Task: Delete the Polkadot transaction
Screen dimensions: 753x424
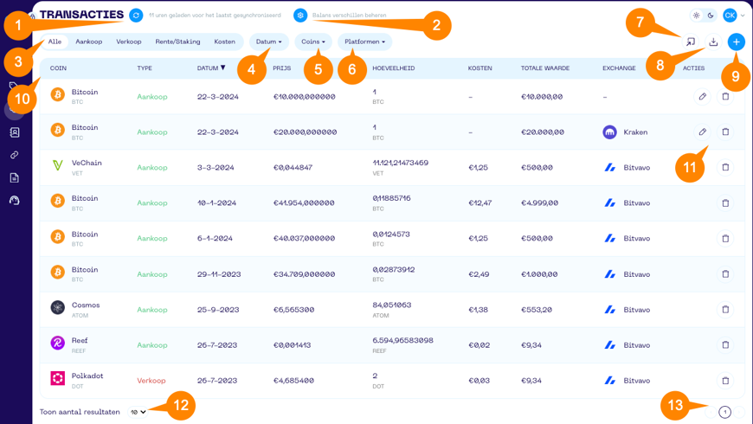Action: point(725,381)
